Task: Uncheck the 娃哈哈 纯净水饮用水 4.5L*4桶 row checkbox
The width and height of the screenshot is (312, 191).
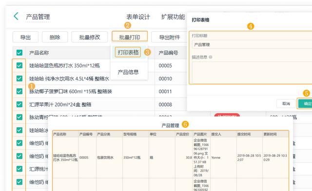Action: coord(19,78)
